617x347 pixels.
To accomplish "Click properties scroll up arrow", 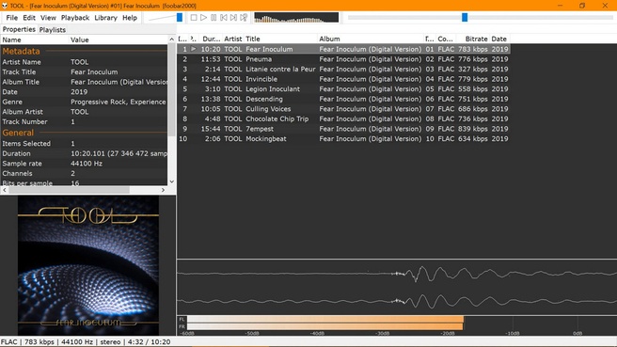I will tap(171, 39).
